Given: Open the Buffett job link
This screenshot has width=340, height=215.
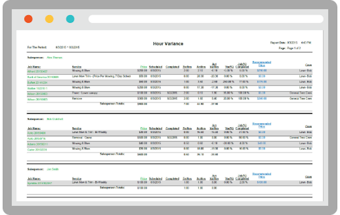Looking at the screenshot, I should click(37, 83).
